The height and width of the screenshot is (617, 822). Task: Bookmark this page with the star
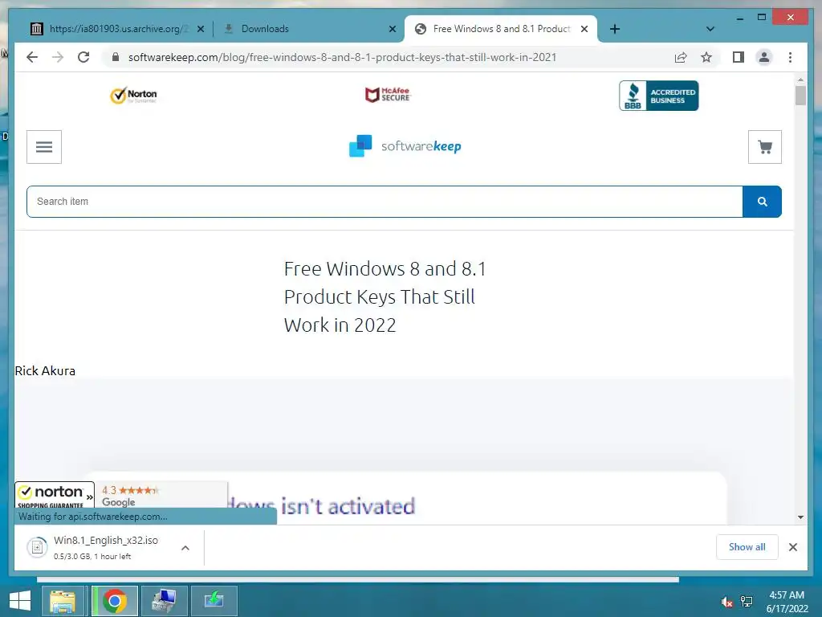(x=706, y=57)
